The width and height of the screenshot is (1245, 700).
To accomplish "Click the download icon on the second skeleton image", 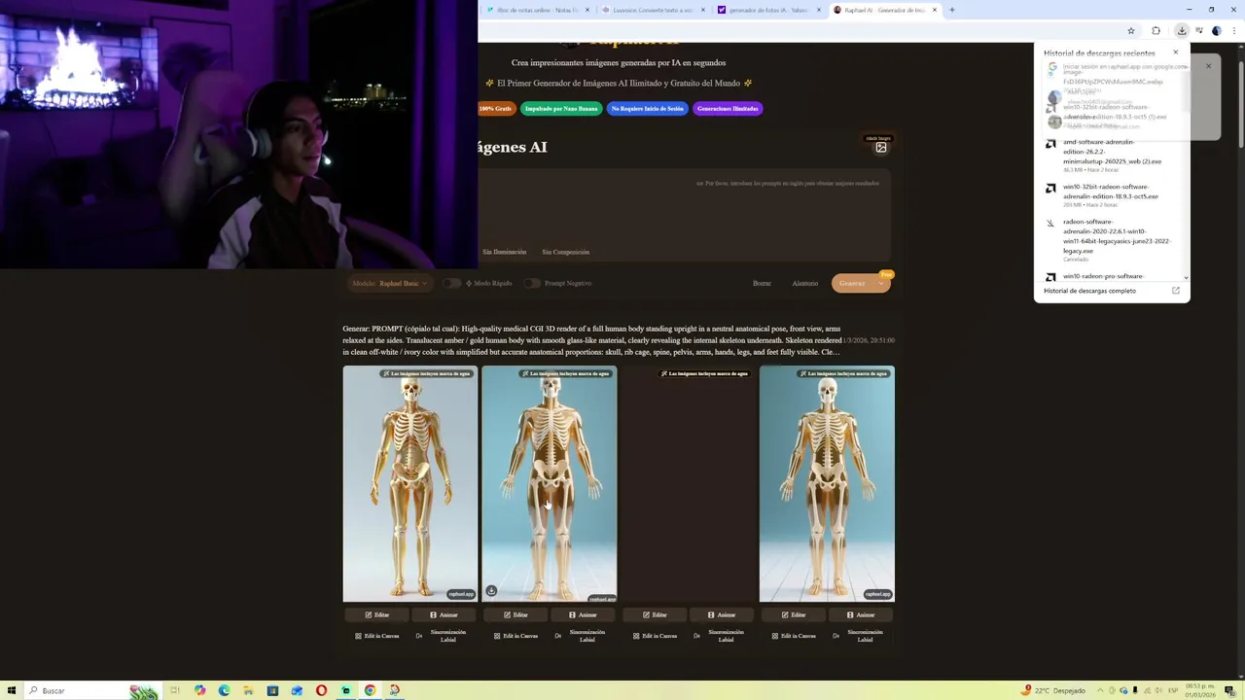I will tap(491, 591).
